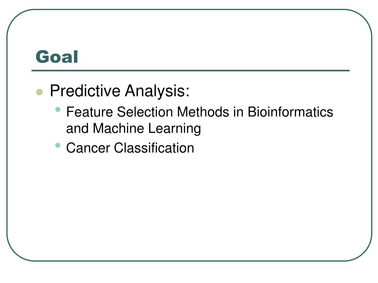The image size is (378, 283).
Task: Click the word Bioinformatics
Action: point(290,112)
